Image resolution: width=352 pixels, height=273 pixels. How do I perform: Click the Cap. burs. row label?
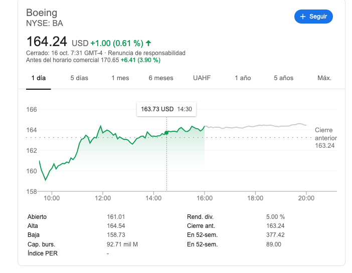(x=41, y=244)
